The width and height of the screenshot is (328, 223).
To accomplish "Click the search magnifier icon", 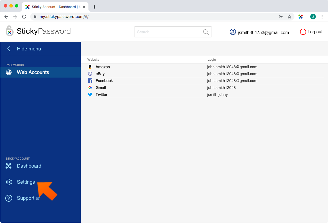I will pos(206,32).
